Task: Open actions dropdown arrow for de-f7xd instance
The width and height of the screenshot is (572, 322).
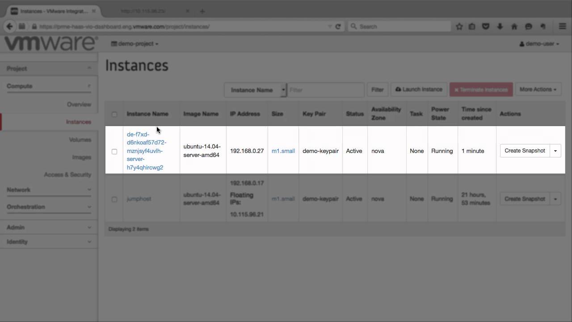Action: pyautogui.click(x=555, y=151)
